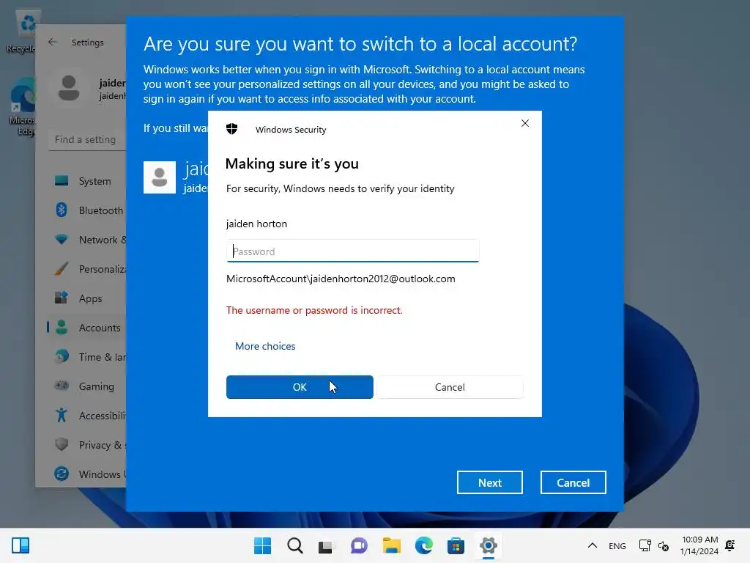Select Network in the Settings sidebar

point(88,240)
